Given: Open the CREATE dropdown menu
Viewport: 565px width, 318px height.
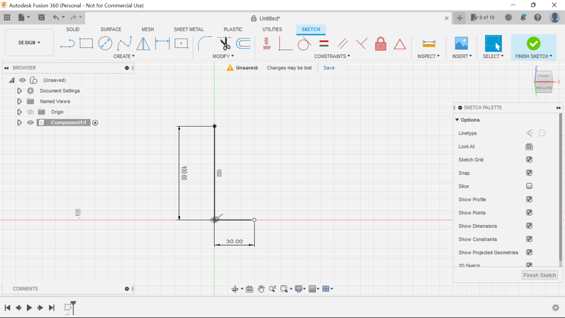Looking at the screenshot, I should coord(124,56).
